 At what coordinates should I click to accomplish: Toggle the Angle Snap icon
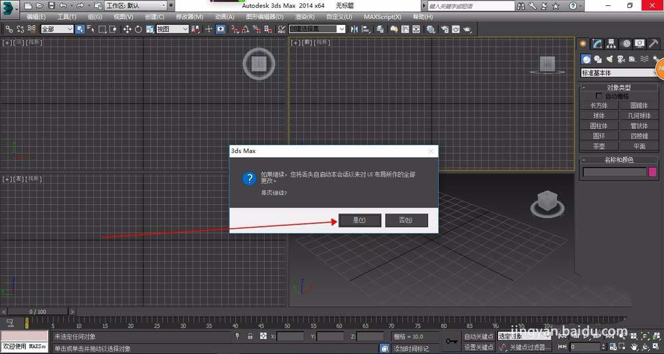click(x=246, y=29)
